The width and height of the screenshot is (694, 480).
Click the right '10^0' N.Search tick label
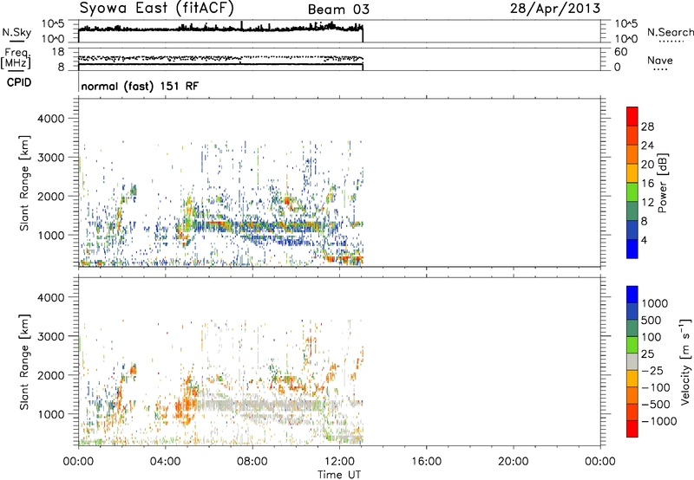coord(625,39)
